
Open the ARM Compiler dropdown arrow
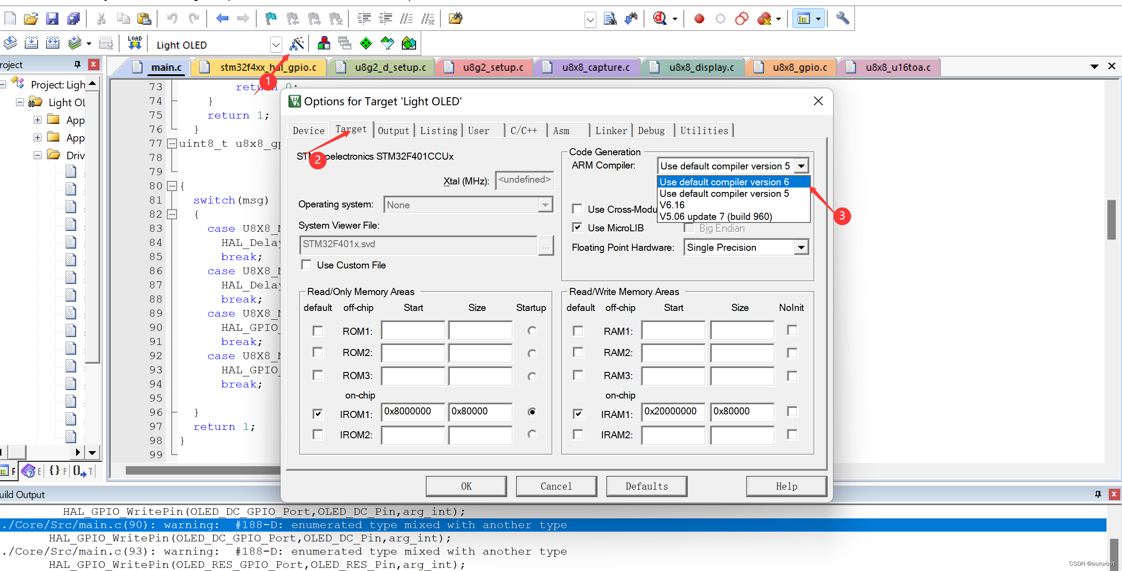pos(801,166)
